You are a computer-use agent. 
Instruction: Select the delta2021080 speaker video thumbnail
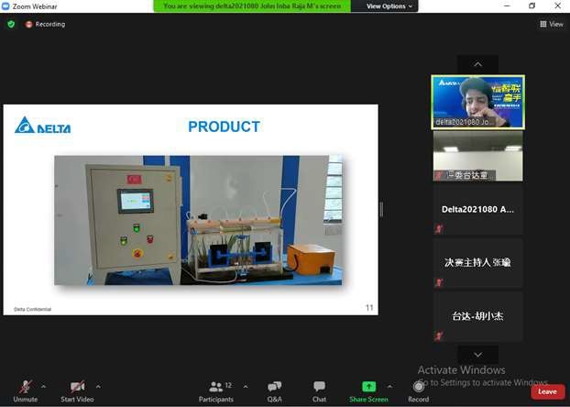coord(477,102)
